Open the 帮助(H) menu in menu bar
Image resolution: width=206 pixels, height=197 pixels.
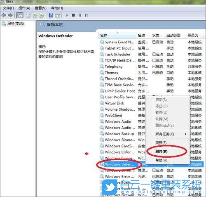pos(57,8)
